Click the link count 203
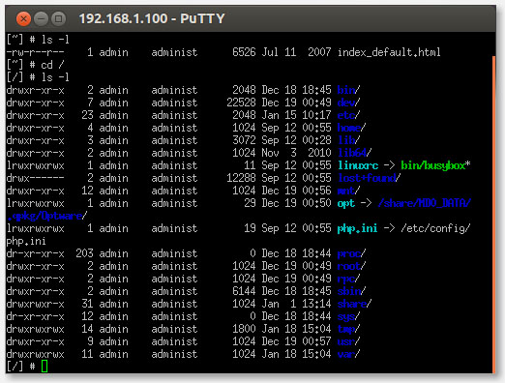The width and height of the screenshot is (505, 383). 84,253
